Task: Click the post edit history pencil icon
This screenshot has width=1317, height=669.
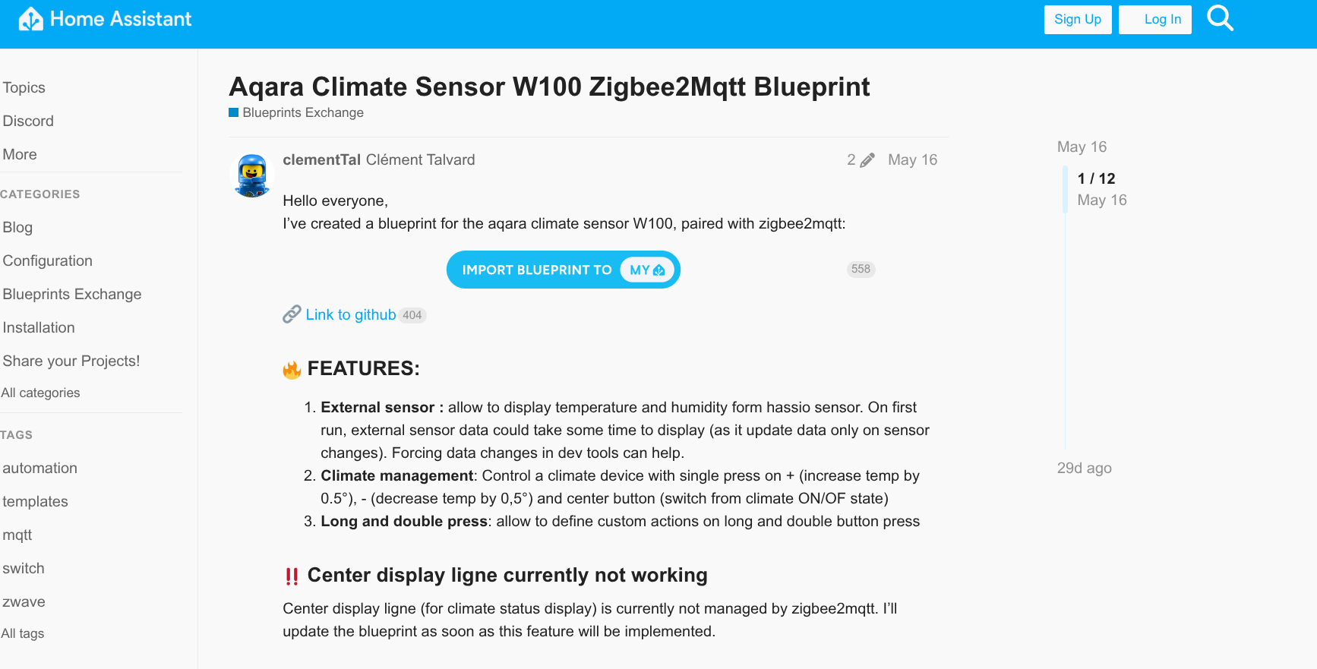Action: point(867,160)
